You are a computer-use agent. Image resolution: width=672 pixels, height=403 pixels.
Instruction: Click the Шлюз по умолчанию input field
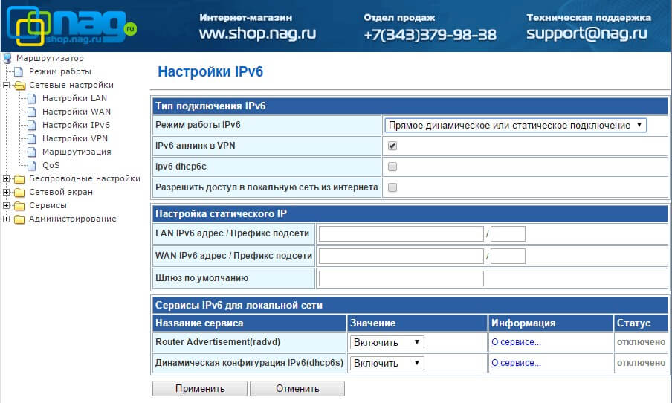pyautogui.click(x=401, y=278)
